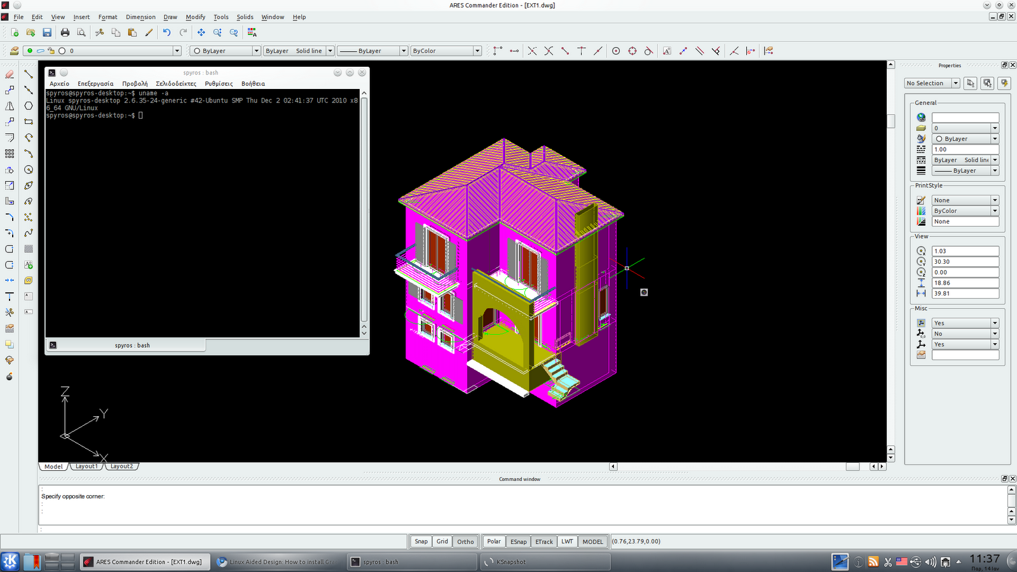Screen dimensions: 1017x572
Task: Toggle Snap mode in status bar
Action: 421,541
